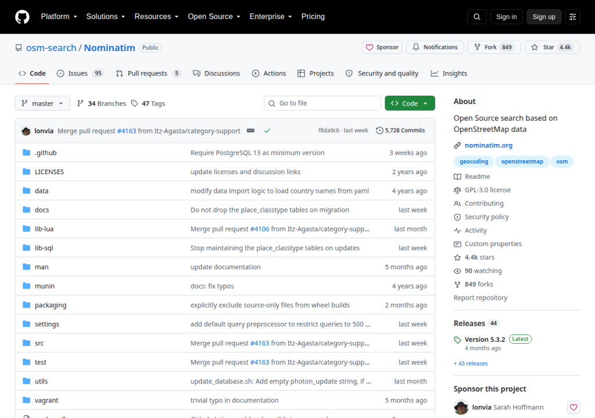Screen dimensions: 595x418
Task: Select the osm topic tag
Action: 562,161
